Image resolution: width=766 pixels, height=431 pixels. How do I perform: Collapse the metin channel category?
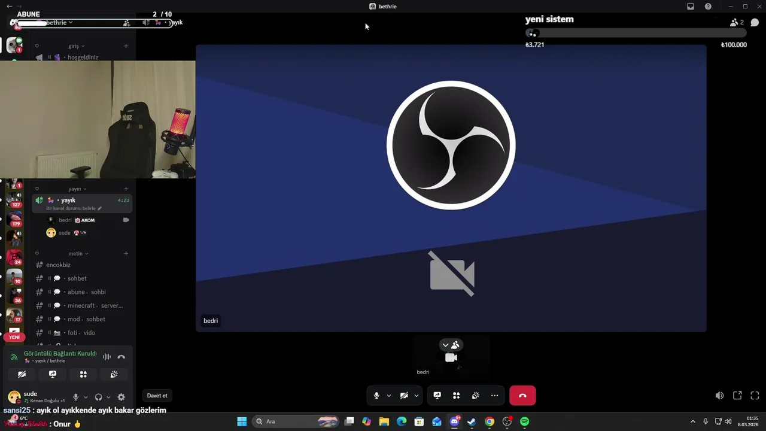(x=78, y=253)
